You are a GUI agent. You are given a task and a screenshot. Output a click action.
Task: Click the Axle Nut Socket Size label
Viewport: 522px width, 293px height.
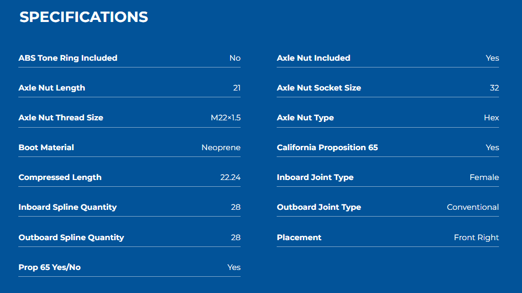319,88
